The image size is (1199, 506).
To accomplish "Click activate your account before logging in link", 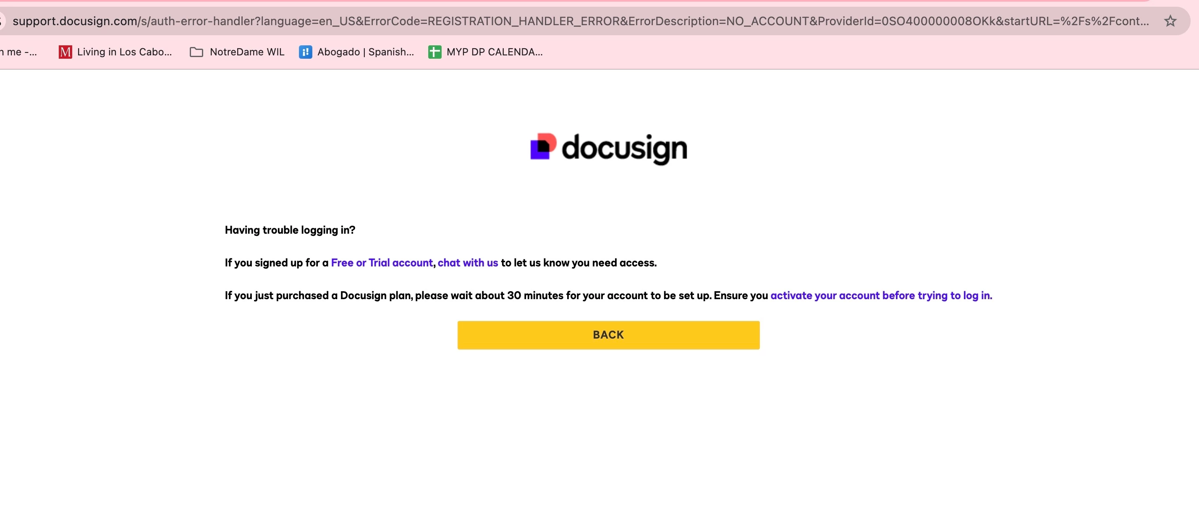I will tap(881, 295).
